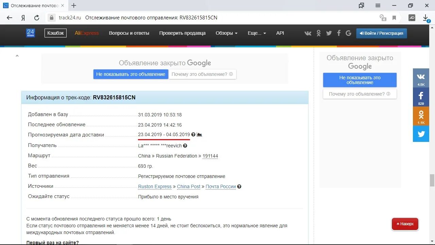Viewport: 435px width, 245px height.
Task: Click the date 31.03.2019 10:53:18
Action: point(160,115)
